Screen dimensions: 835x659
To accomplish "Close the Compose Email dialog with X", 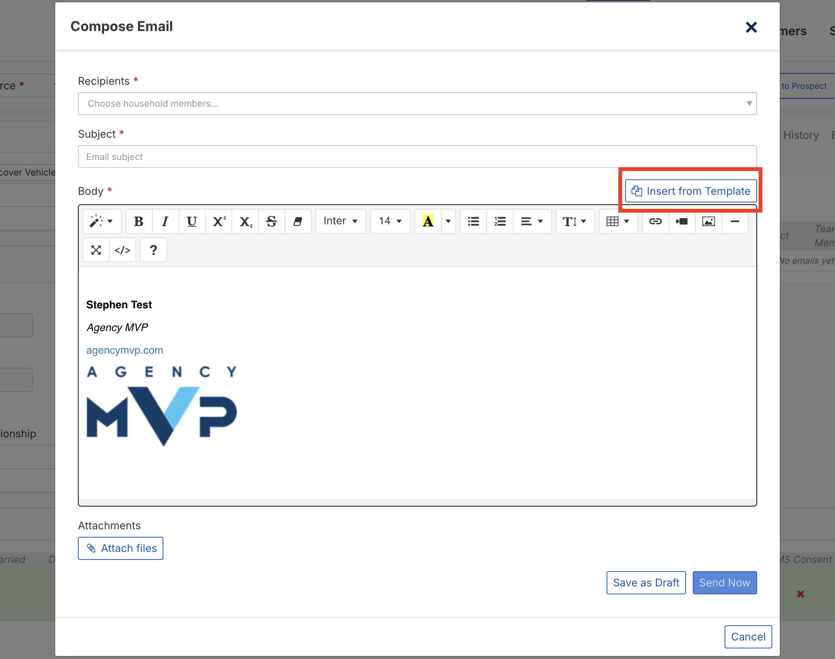I will coord(751,27).
